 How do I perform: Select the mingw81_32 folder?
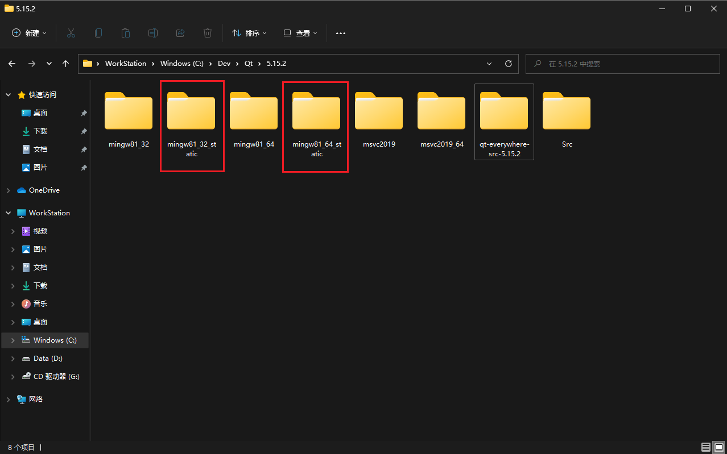click(129, 120)
